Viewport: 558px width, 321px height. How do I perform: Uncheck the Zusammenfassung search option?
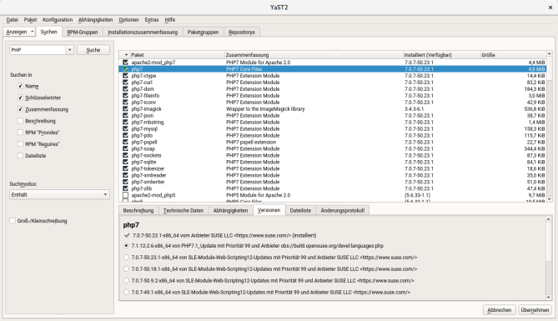[x=20, y=109]
